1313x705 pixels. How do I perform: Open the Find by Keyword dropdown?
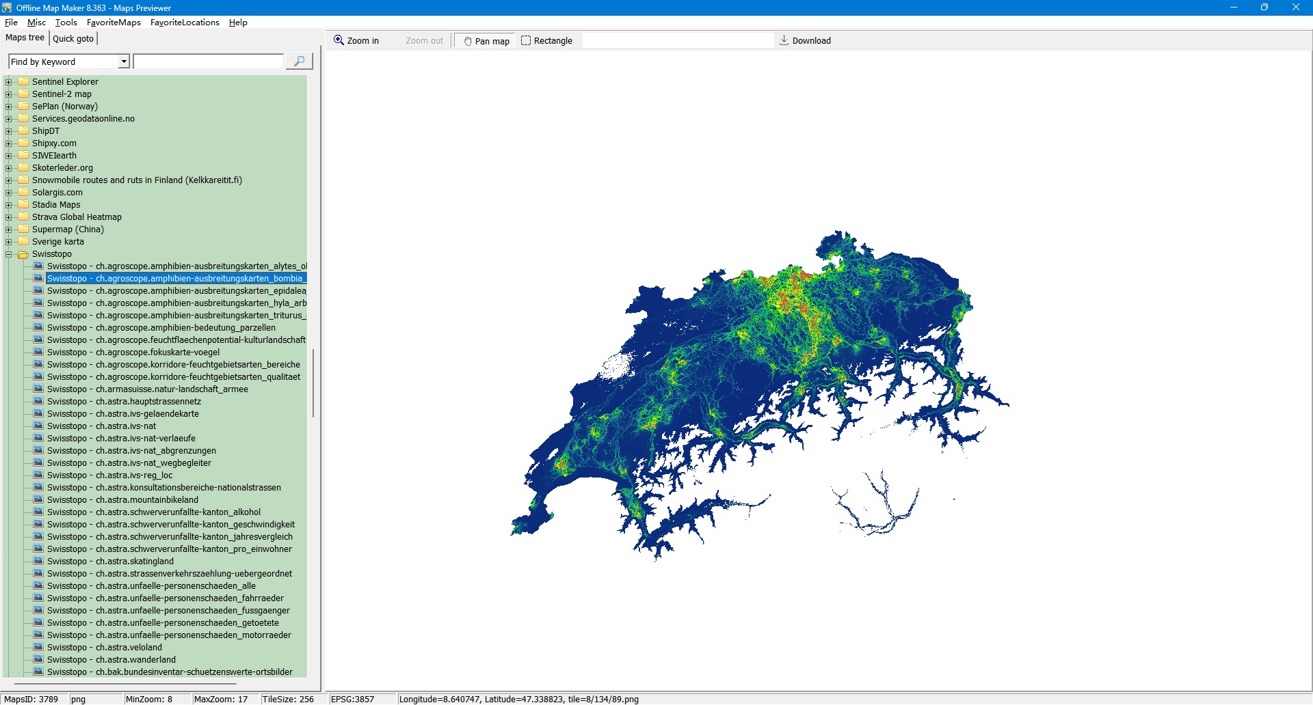124,62
